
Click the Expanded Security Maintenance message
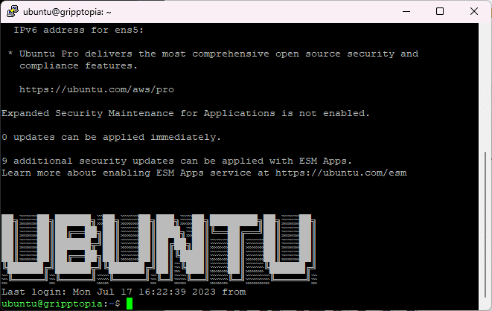[x=186, y=113]
